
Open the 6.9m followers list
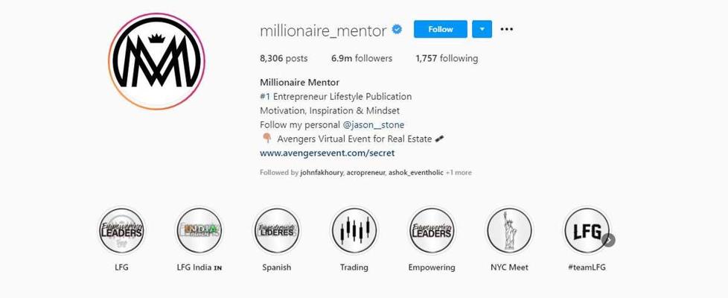pos(362,59)
